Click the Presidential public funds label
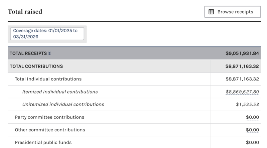 tap(43, 142)
